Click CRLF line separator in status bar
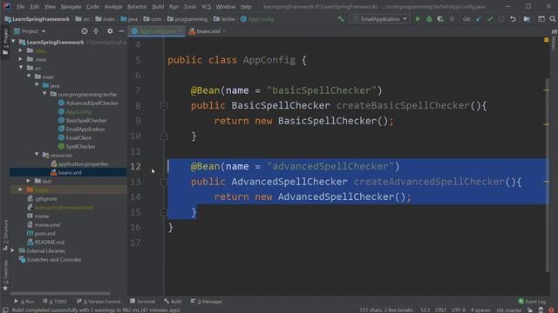The height and width of the screenshot is (313, 558). coord(440,310)
